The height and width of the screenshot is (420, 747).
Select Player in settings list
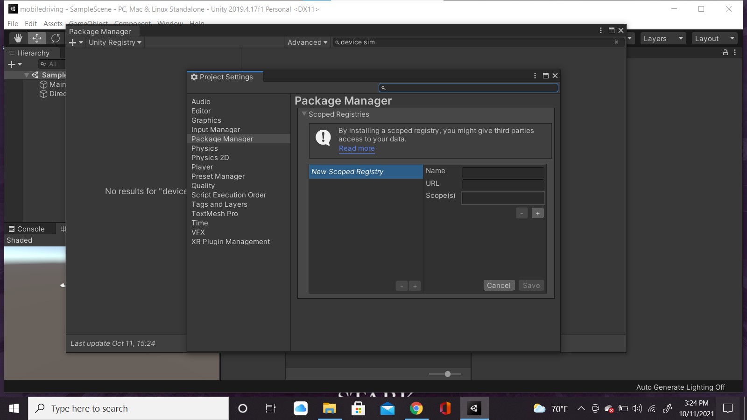[x=202, y=167]
